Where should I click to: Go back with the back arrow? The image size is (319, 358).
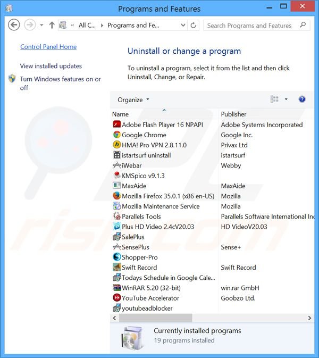click(x=14, y=24)
